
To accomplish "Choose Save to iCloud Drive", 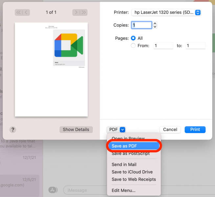I will click(132, 172).
